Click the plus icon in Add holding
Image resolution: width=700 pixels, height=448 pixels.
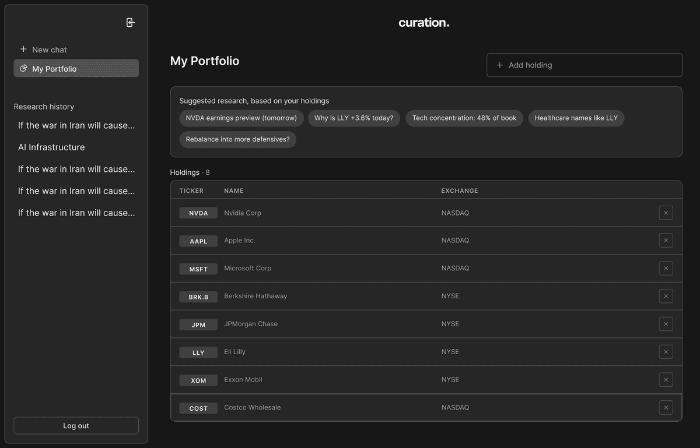pos(499,65)
